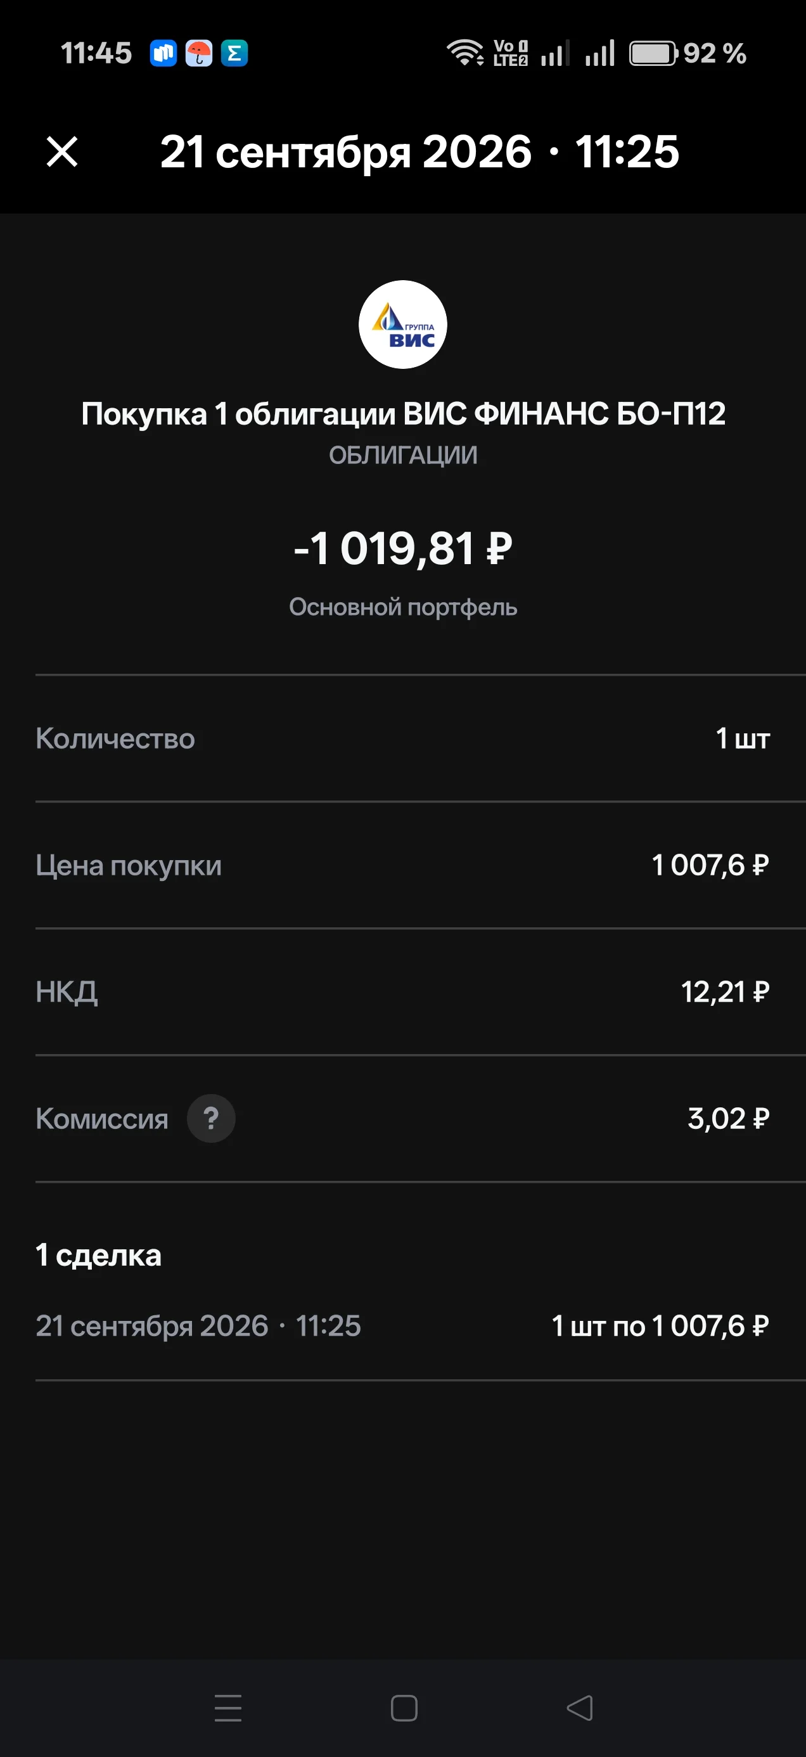This screenshot has width=806, height=1757.
Task: Tap the Android back navigation triangle
Action: point(580,1708)
